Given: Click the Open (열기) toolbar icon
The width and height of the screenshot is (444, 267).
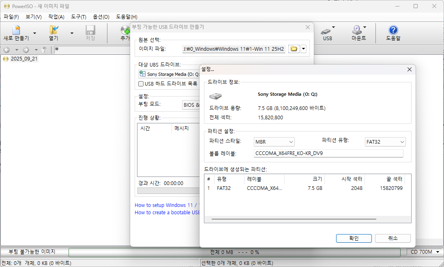Looking at the screenshot, I should 54,33.
